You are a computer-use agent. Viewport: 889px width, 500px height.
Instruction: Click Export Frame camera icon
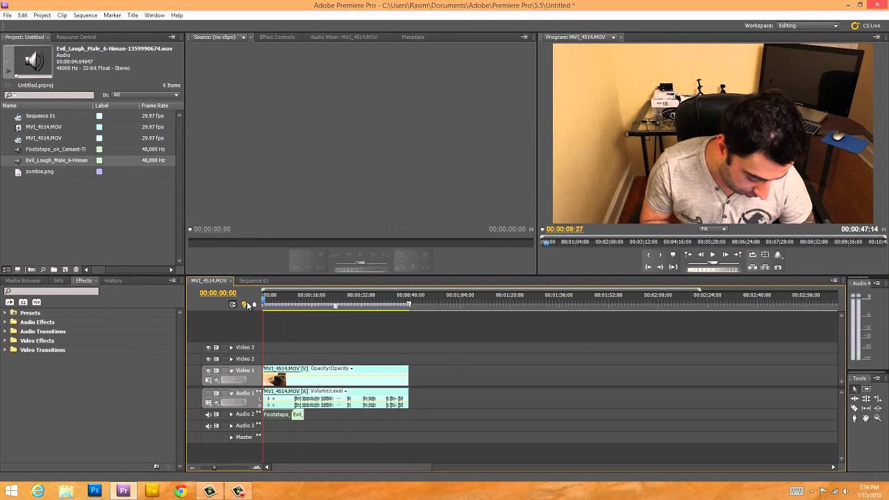[x=778, y=267]
